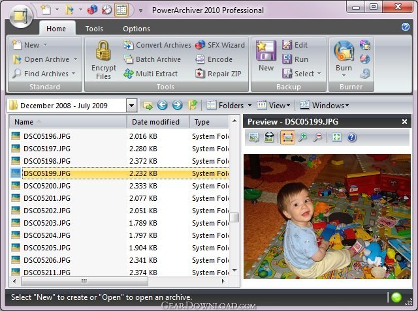Click the Encrypt Files padlock icon

click(103, 51)
